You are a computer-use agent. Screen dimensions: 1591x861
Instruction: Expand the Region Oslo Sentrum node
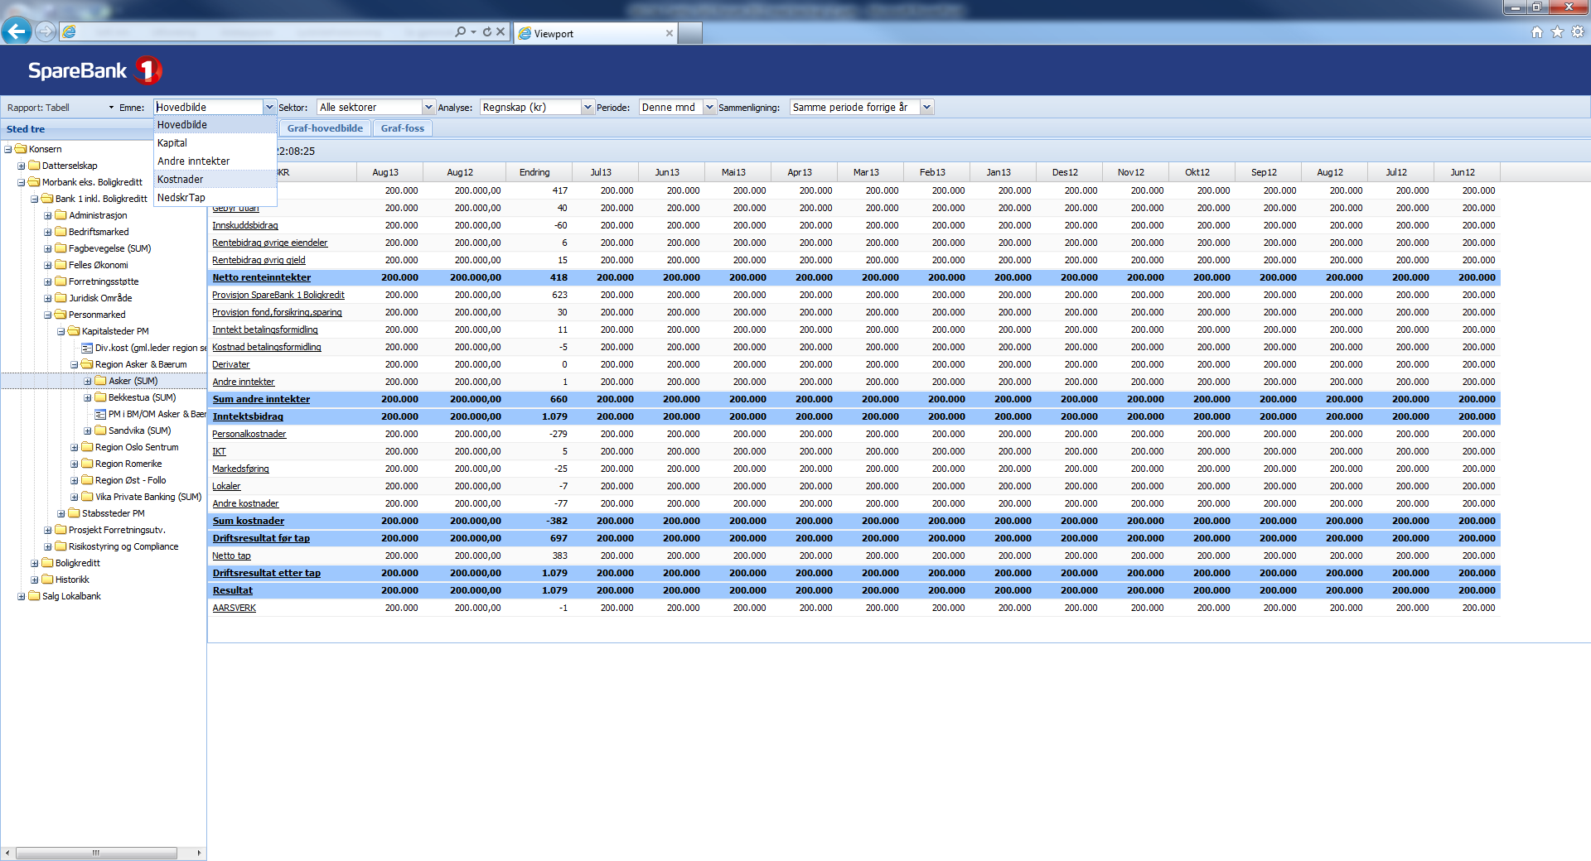(74, 447)
